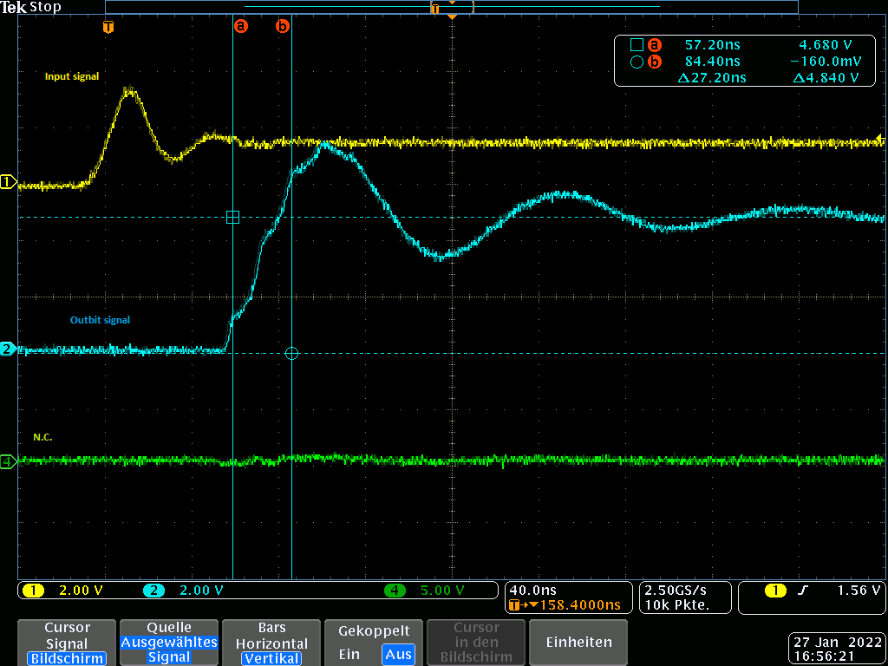
Task: Click the green channel 4 ground marker
Action: [x=8, y=462]
